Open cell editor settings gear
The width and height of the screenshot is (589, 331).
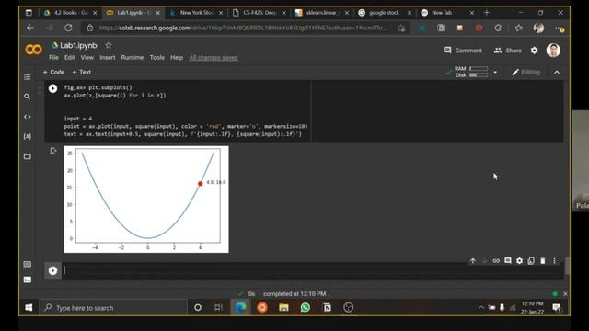click(x=519, y=260)
